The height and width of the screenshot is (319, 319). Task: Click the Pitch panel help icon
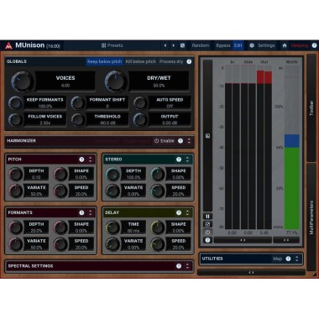tap(81, 159)
